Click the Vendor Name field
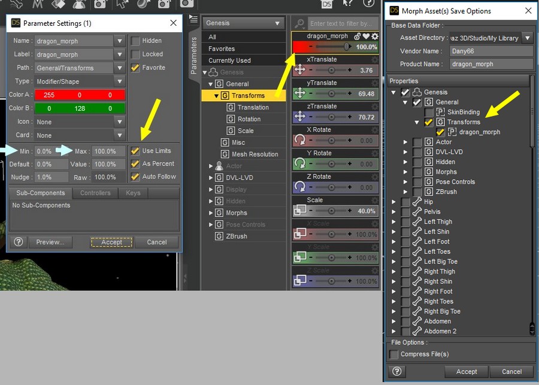 (491, 51)
